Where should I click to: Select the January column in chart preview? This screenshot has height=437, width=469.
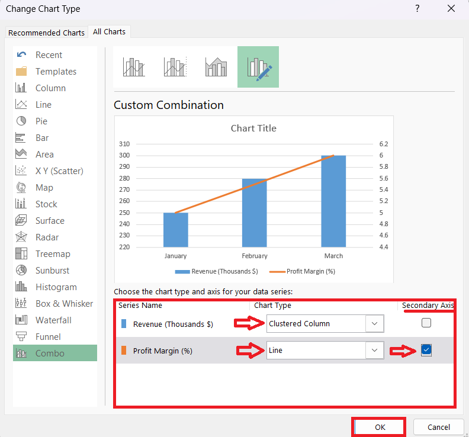(175, 230)
